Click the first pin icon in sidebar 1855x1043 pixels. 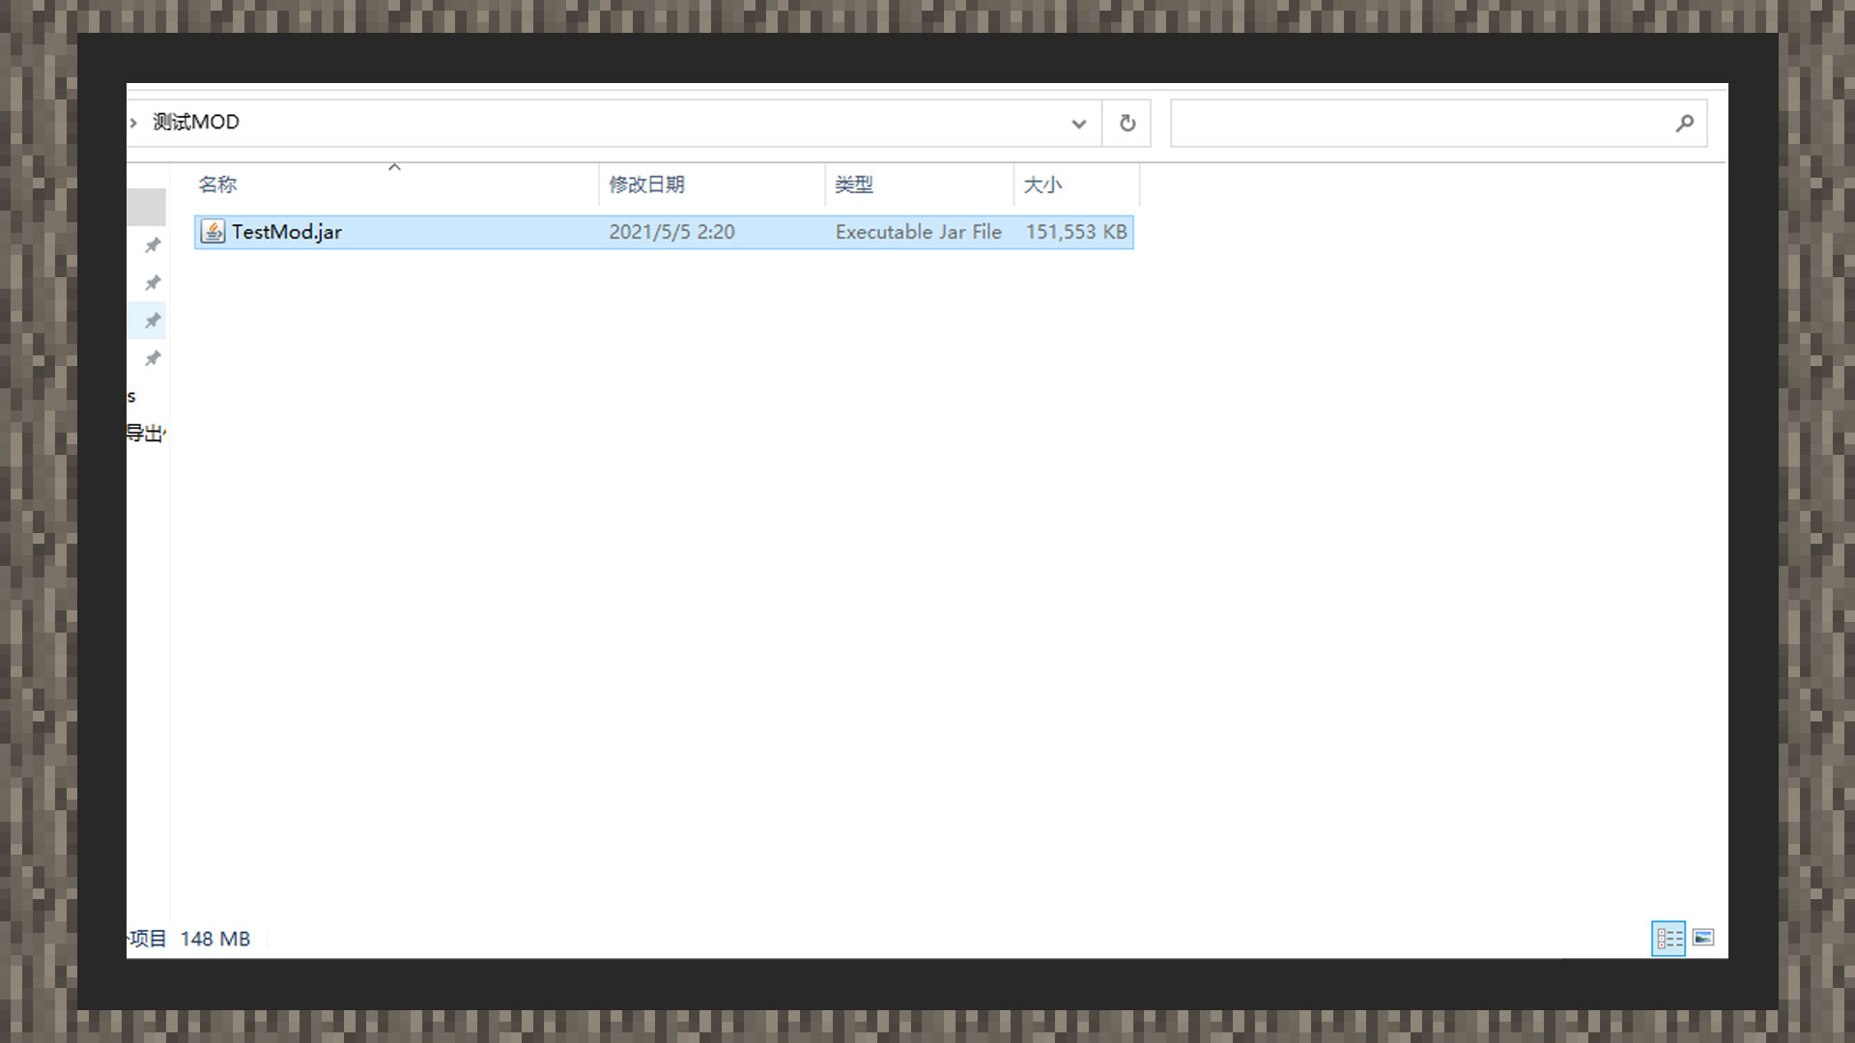(x=153, y=246)
